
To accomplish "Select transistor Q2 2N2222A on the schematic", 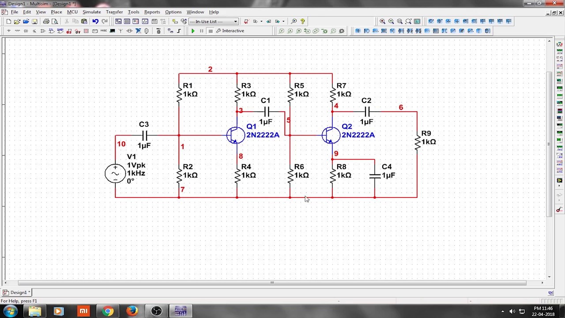I will pyautogui.click(x=331, y=135).
